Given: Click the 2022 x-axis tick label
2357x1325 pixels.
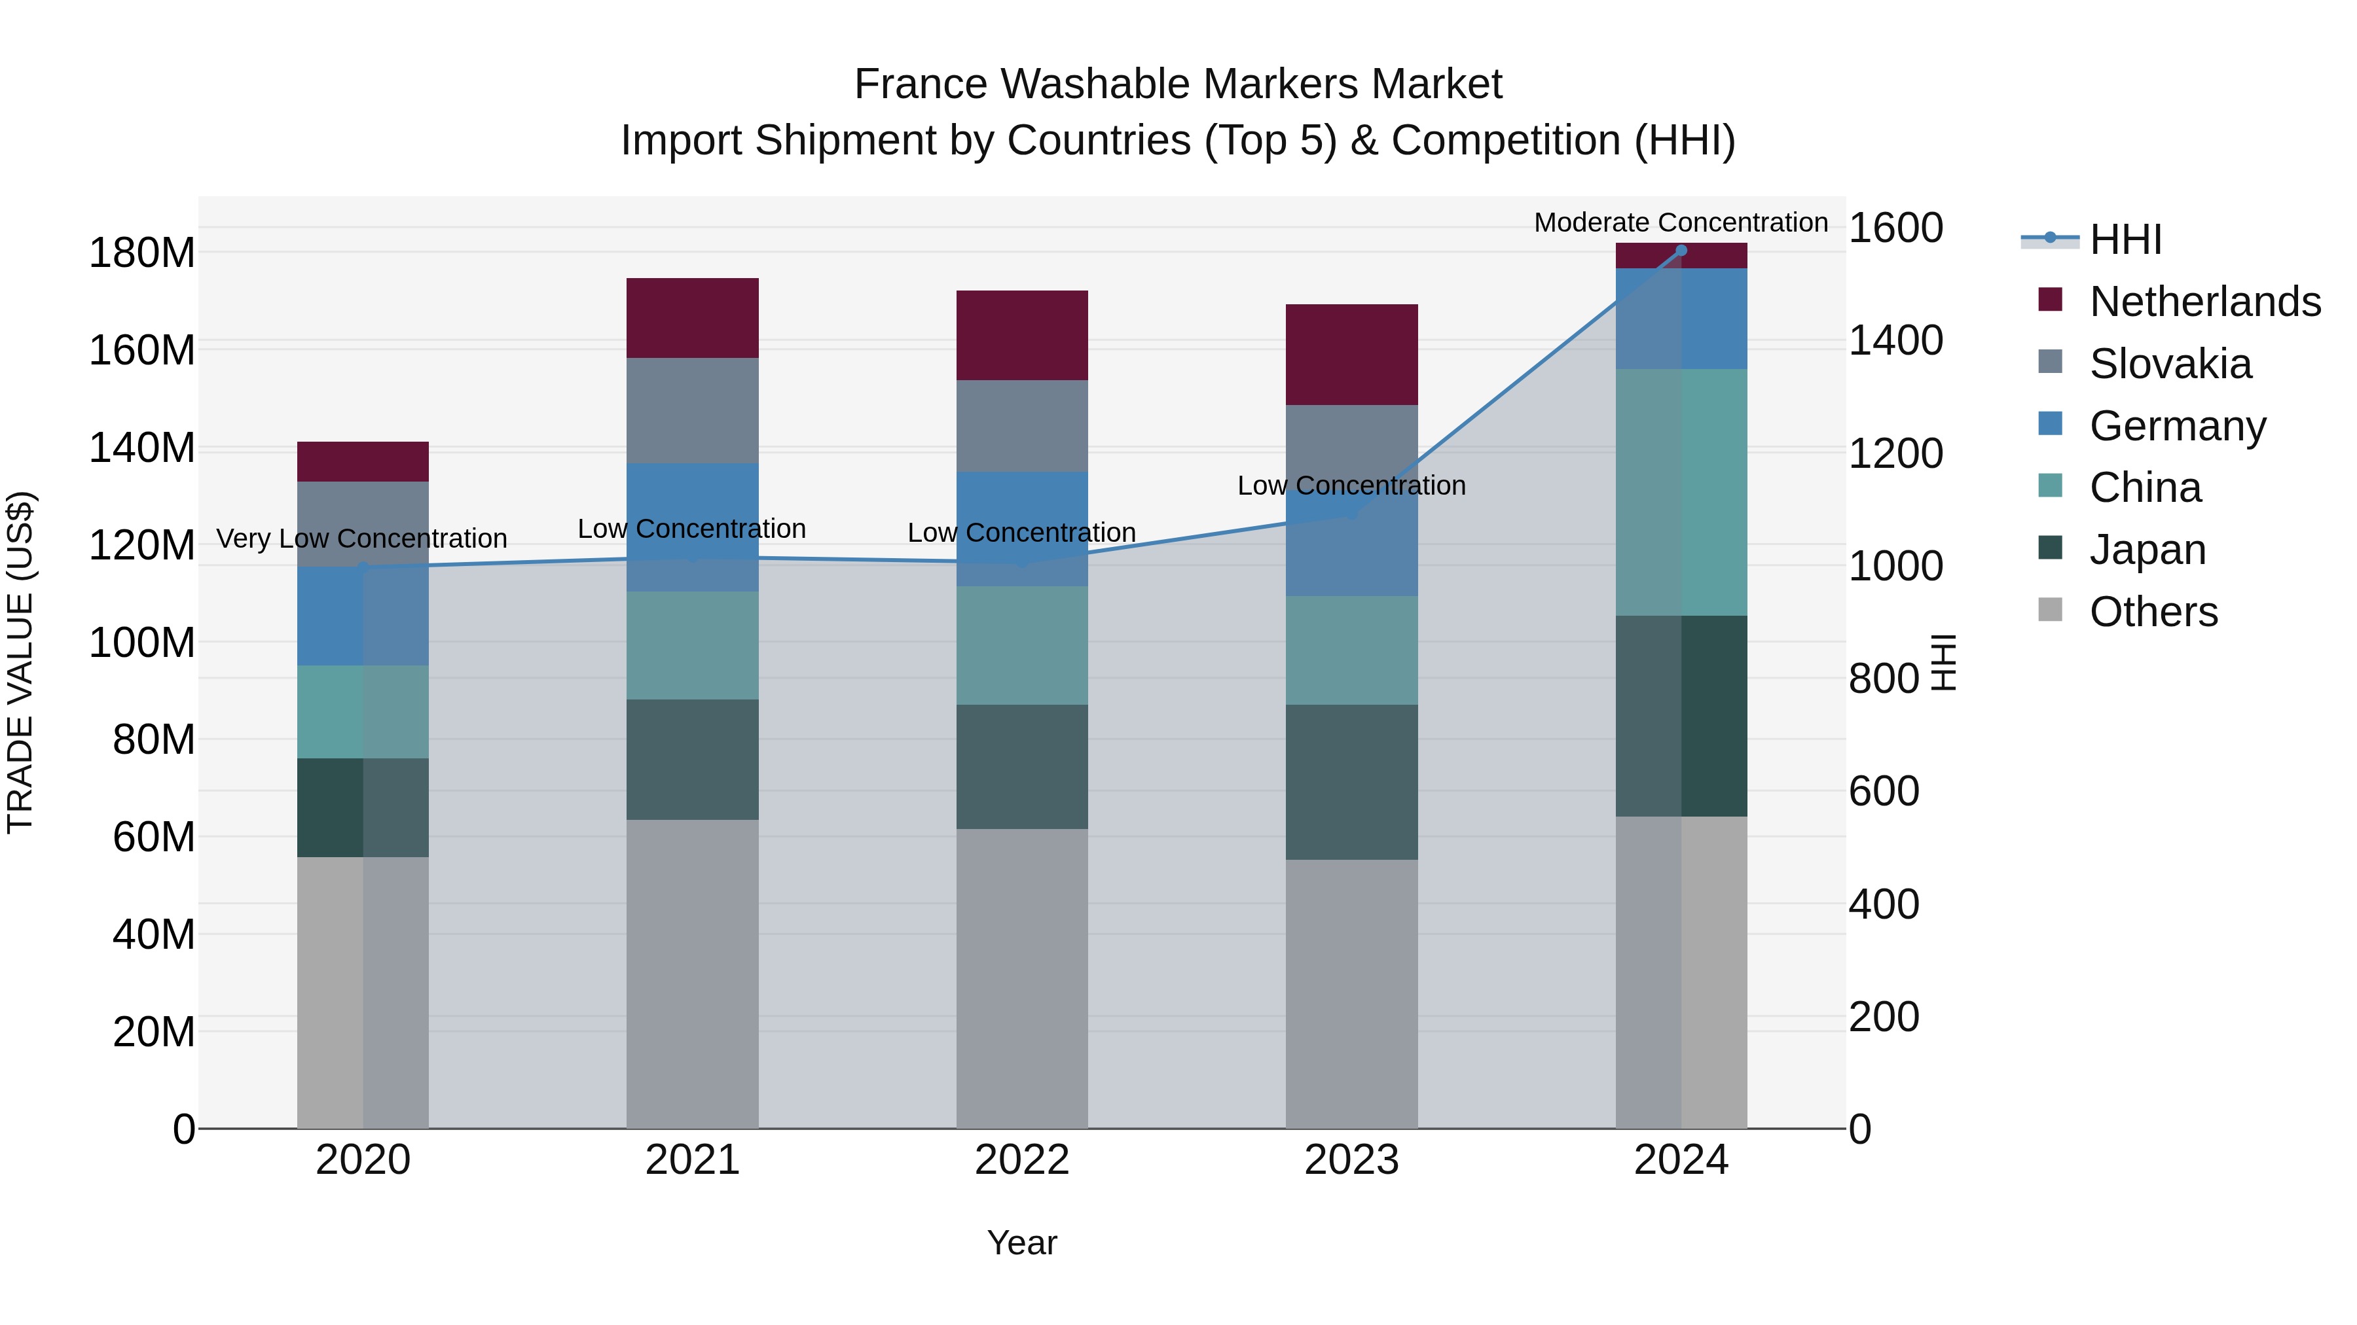Looking at the screenshot, I should 1022,1160.
